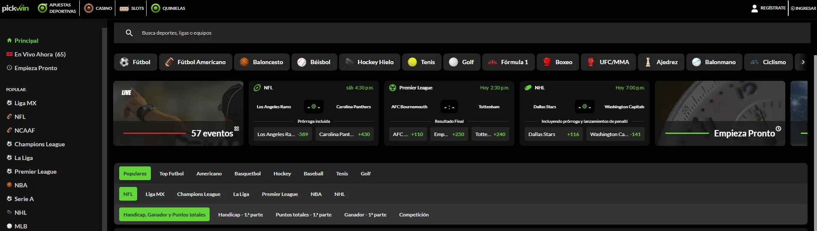Bet Empate +250 odds
This screenshot has width=817, height=231.
[449, 134]
